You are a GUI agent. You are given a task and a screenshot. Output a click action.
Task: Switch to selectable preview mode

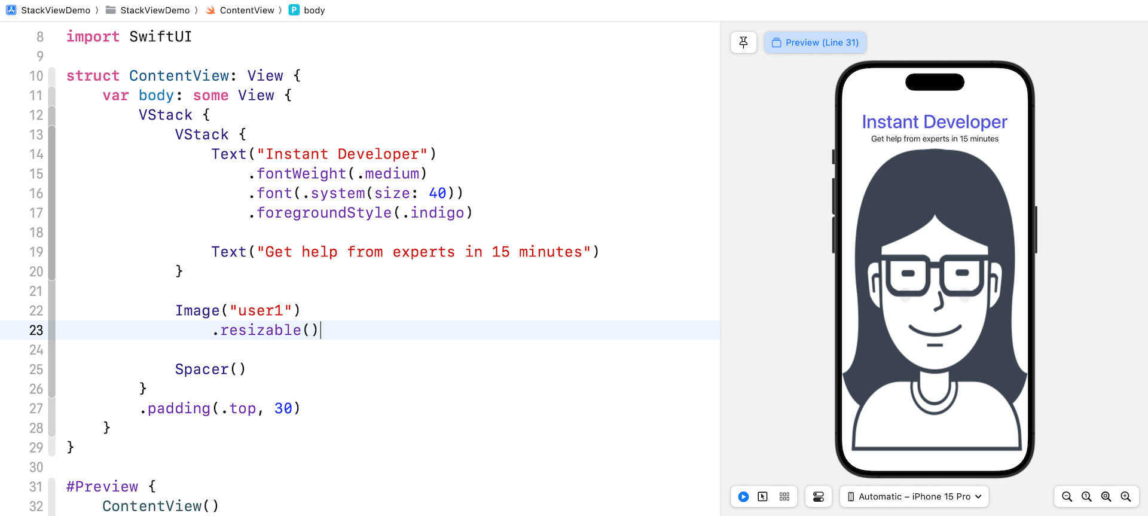762,497
